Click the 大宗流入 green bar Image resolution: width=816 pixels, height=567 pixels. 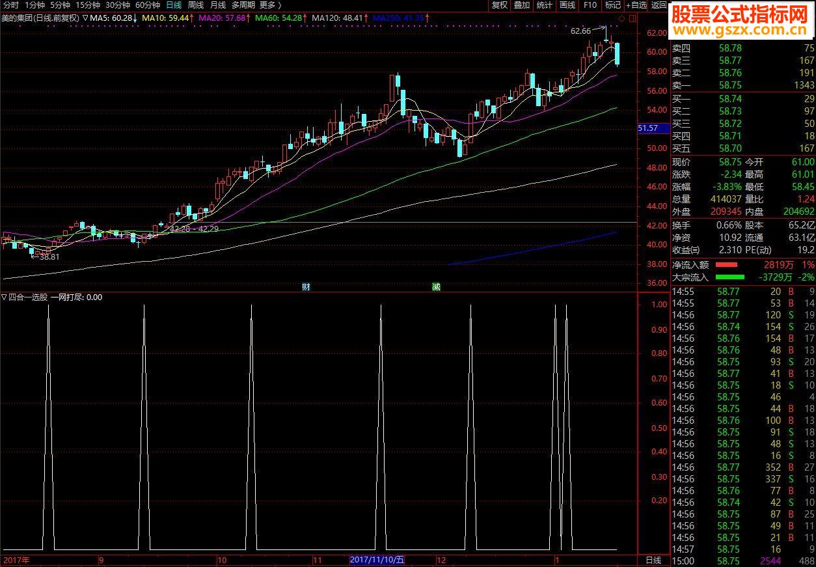729,277
